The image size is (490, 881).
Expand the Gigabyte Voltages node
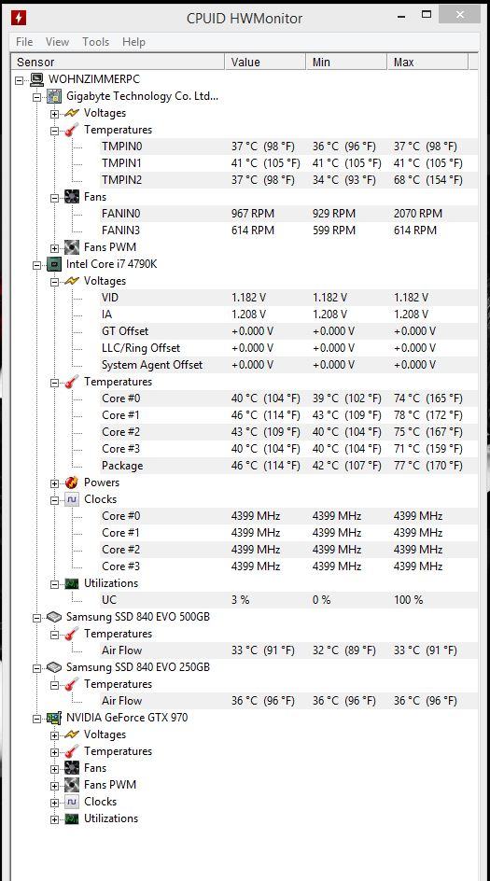coord(54,114)
